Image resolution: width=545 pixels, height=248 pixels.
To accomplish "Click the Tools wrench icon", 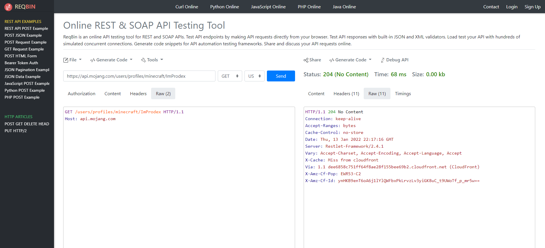I will click(x=143, y=60).
